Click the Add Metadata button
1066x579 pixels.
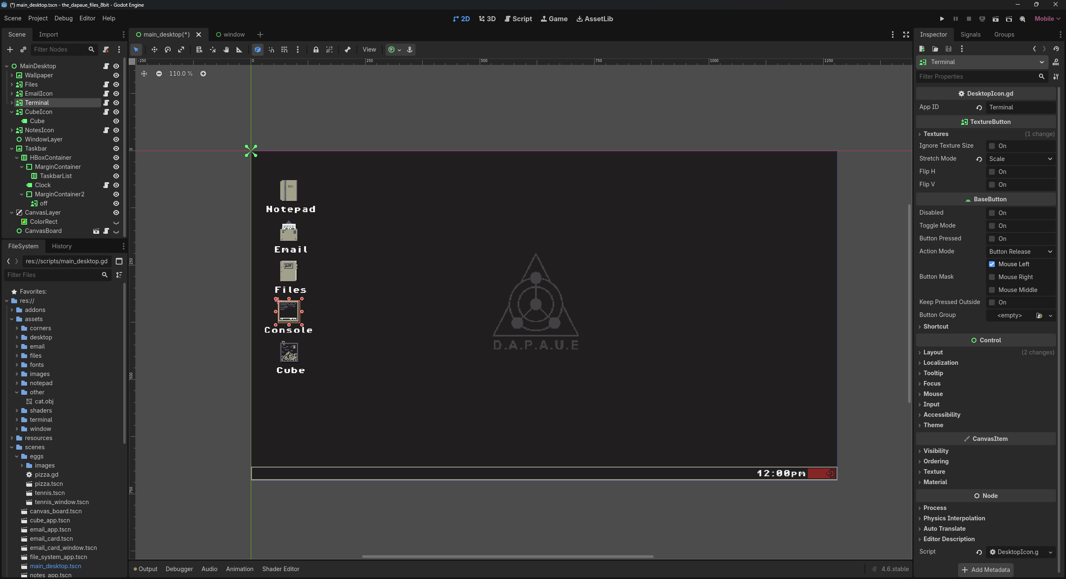click(986, 570)
